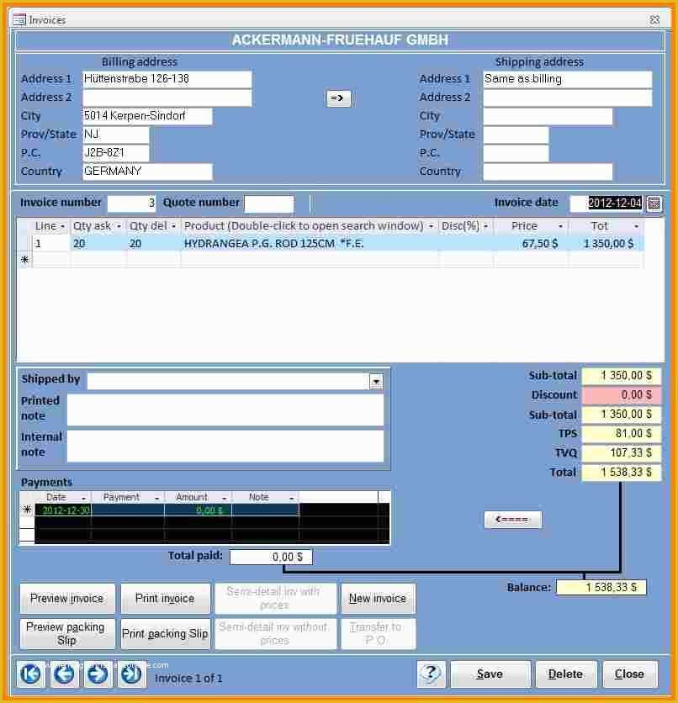
Task: Click the Printed note text box
Action: coord(225,410)
